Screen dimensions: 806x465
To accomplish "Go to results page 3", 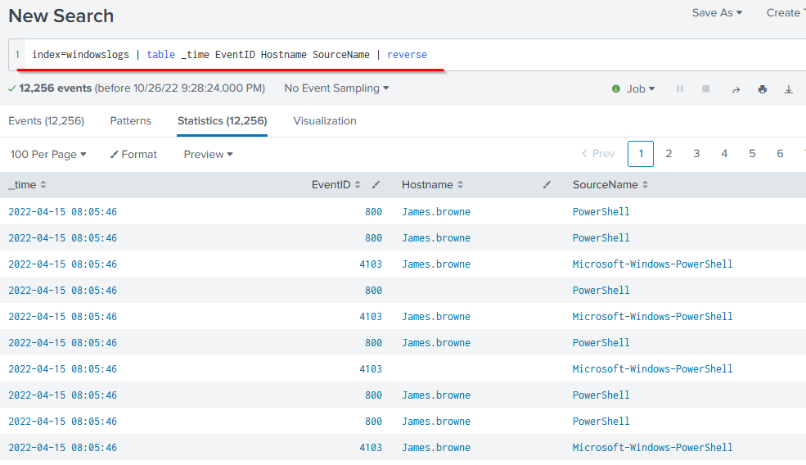I will (x=696, y=153).
